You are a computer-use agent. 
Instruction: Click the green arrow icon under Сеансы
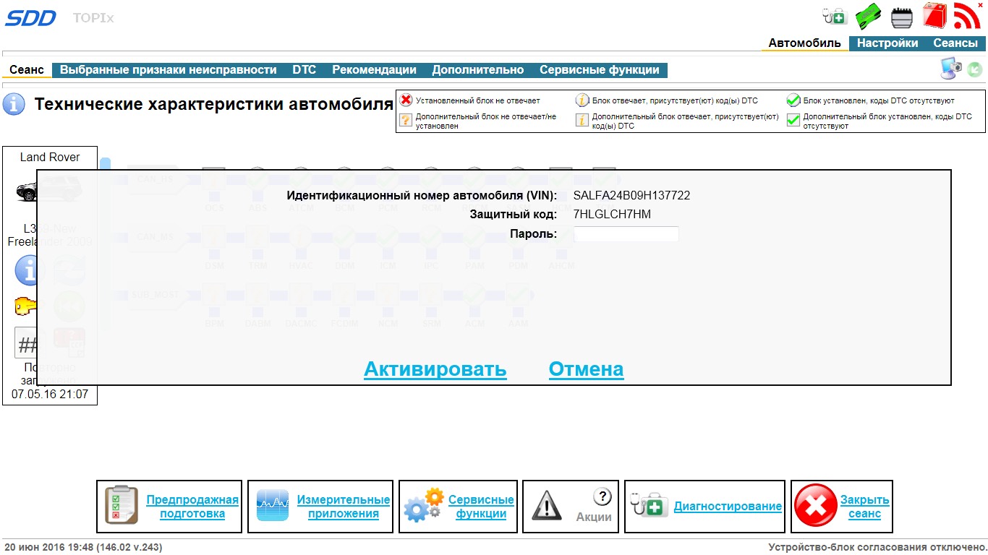tap(975, 69)
